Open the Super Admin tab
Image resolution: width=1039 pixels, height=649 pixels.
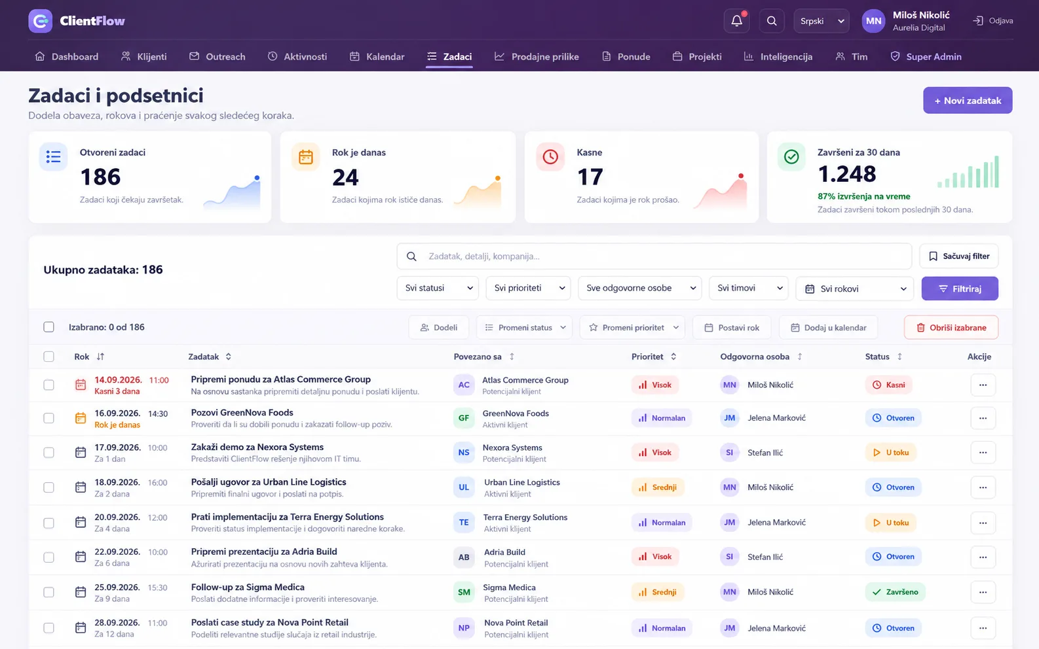[926, 56]
